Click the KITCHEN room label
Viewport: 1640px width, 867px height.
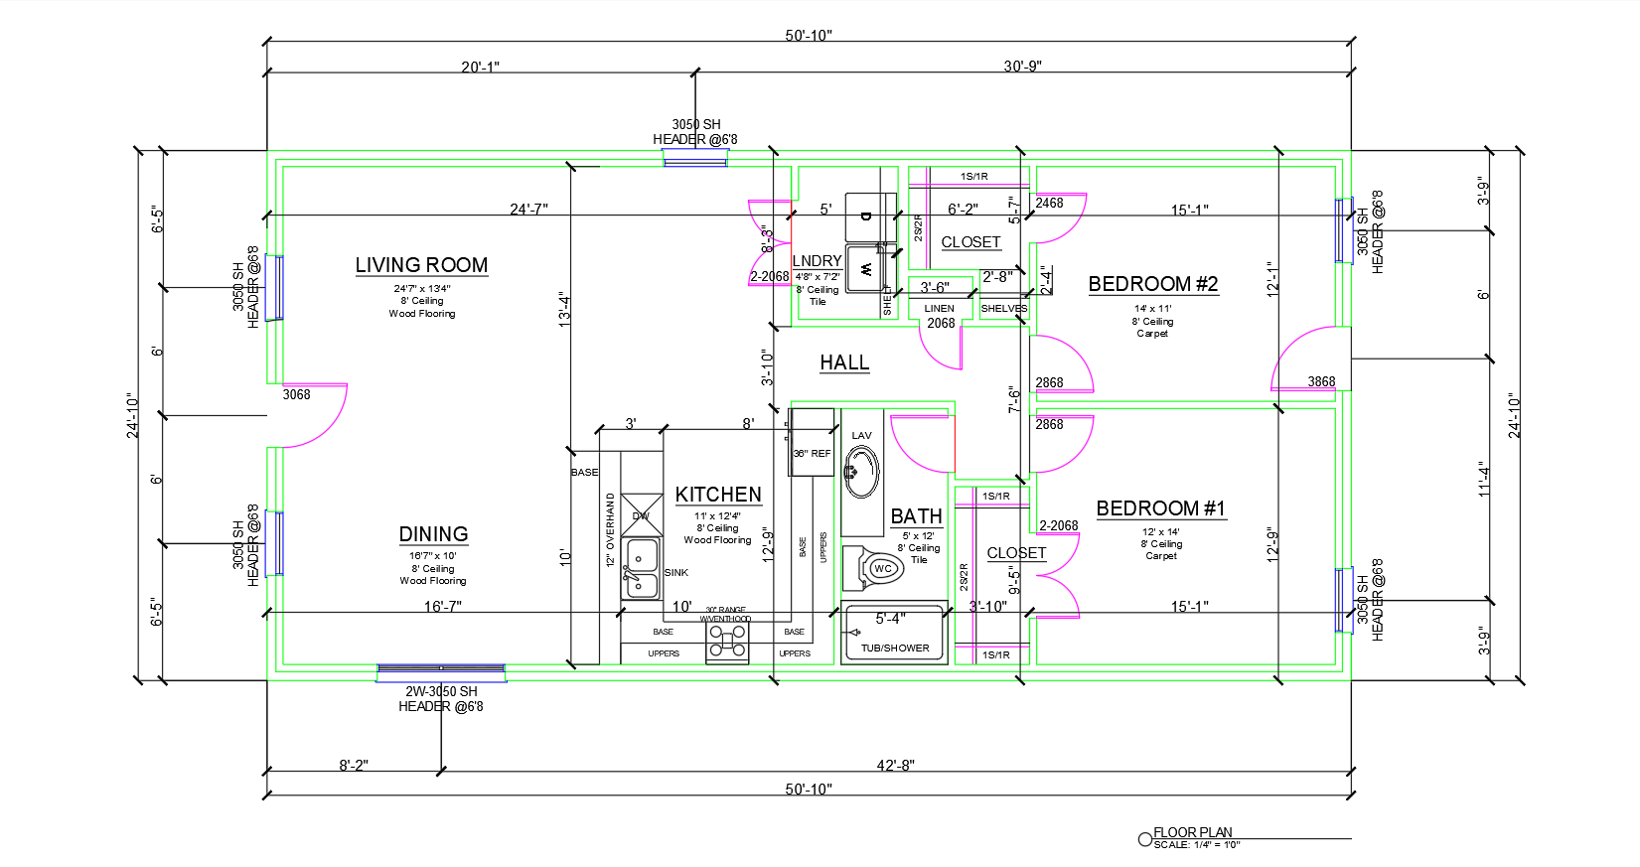[x=718, y=495]
